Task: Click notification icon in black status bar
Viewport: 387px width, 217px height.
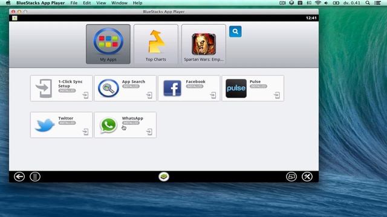Action: [x=15, y=18]
